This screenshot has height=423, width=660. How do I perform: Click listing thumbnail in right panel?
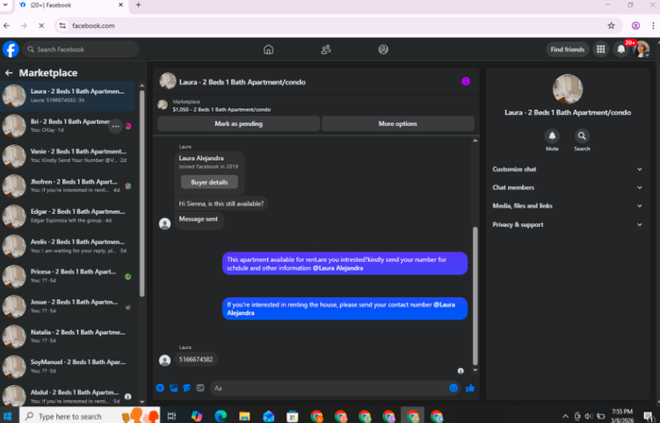coord(568,89)
